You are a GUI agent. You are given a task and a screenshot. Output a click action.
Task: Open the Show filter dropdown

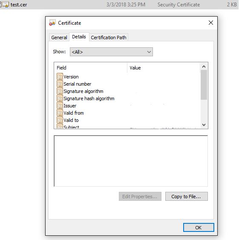pyautogui.click(x=111, y=52)
